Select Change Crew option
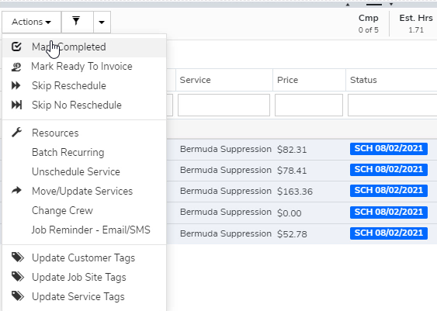The height and width of the screenshot is (311, 437). pyautogui.click(x=62, y=210)
